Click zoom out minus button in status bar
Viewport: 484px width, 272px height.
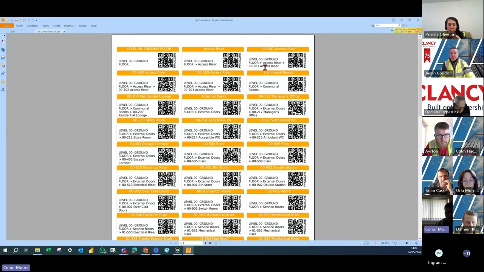(396, 243)
